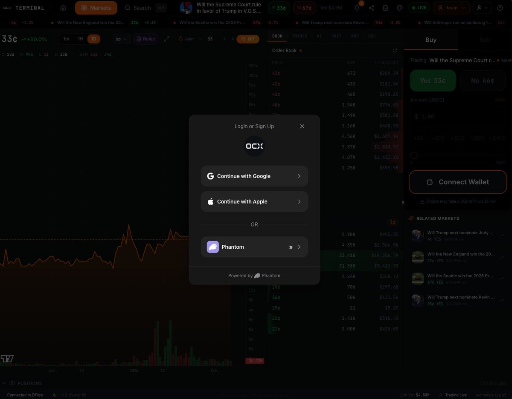Click the 43¢ order book row
512x399 pixels.
click(335, 73)
